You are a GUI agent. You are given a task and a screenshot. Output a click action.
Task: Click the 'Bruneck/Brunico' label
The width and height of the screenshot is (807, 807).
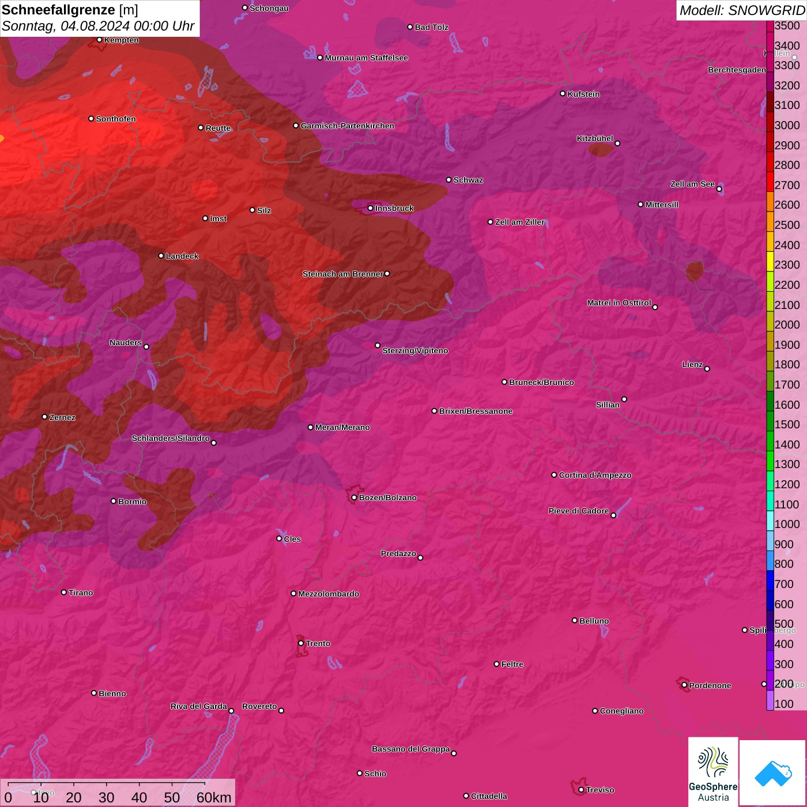tap(541, 382)
